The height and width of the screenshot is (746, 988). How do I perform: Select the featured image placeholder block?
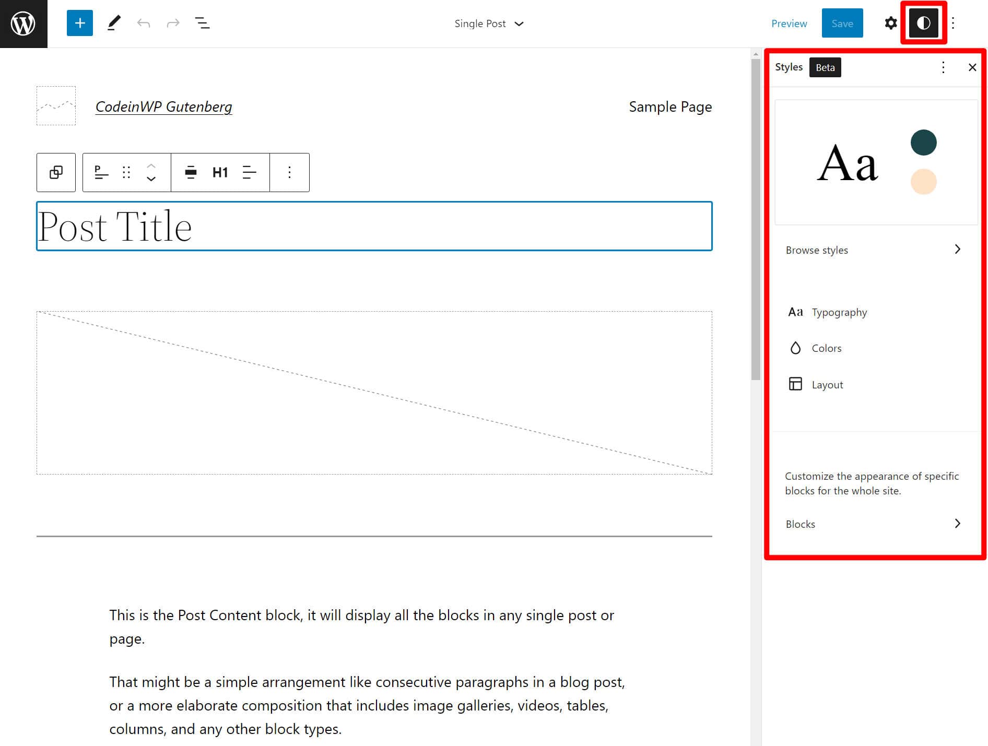(374, 393)
